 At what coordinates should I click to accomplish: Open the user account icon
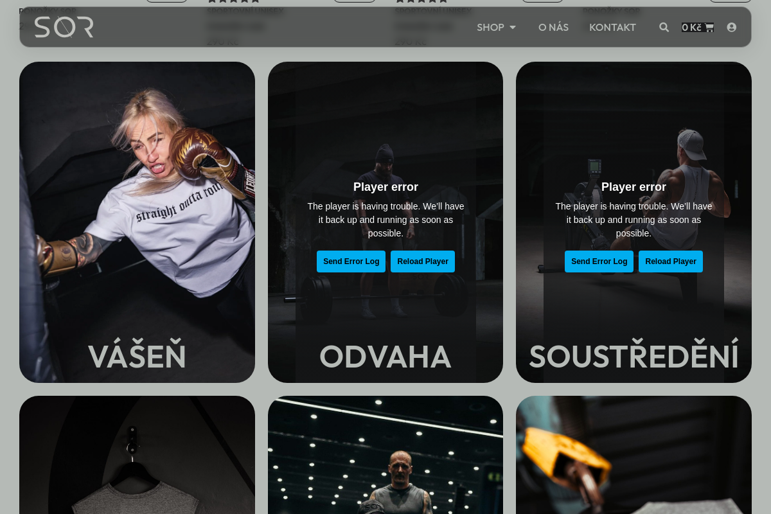(731, 27)
